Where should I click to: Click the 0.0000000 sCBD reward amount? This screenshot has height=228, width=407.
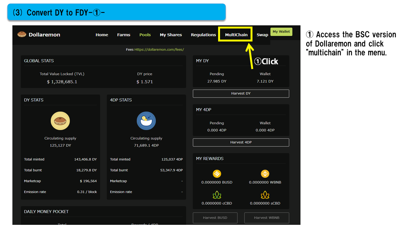click(265, 203)
